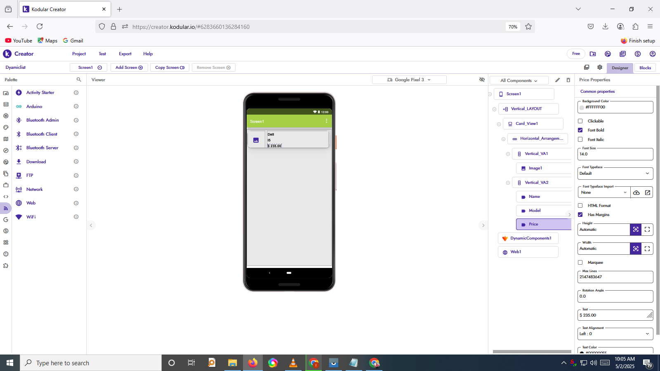Click upload font typeface cloud icon
This screenshot has width=660, height=371.
click(636, 193)
